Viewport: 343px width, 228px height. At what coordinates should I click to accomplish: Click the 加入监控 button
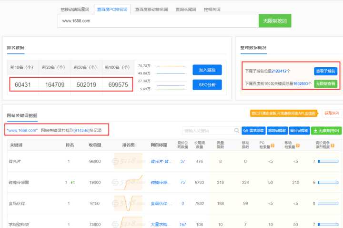pyautogui.click(x=207, y=70)
